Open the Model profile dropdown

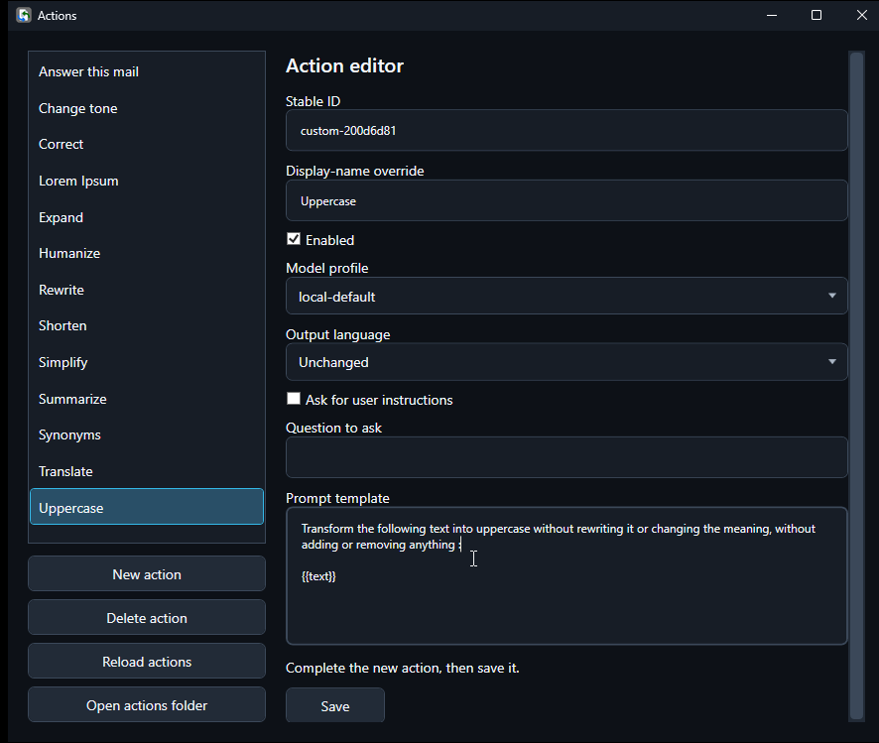point(566,296)
